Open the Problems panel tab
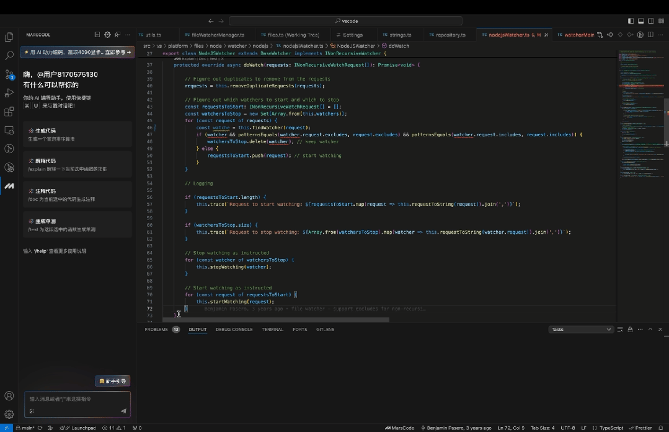This screenshot has width=669, height=432. pyautogui.click(x=162, y=329)
